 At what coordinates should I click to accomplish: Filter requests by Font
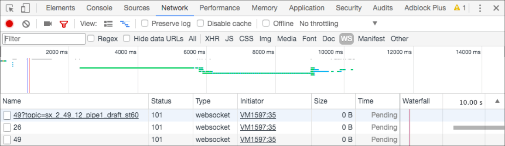point(309,39)
